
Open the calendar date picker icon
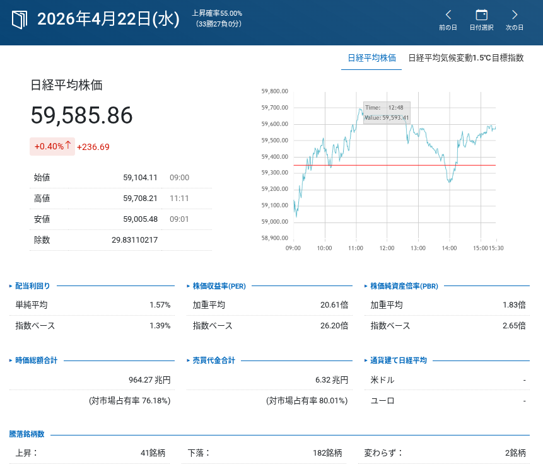481,15
